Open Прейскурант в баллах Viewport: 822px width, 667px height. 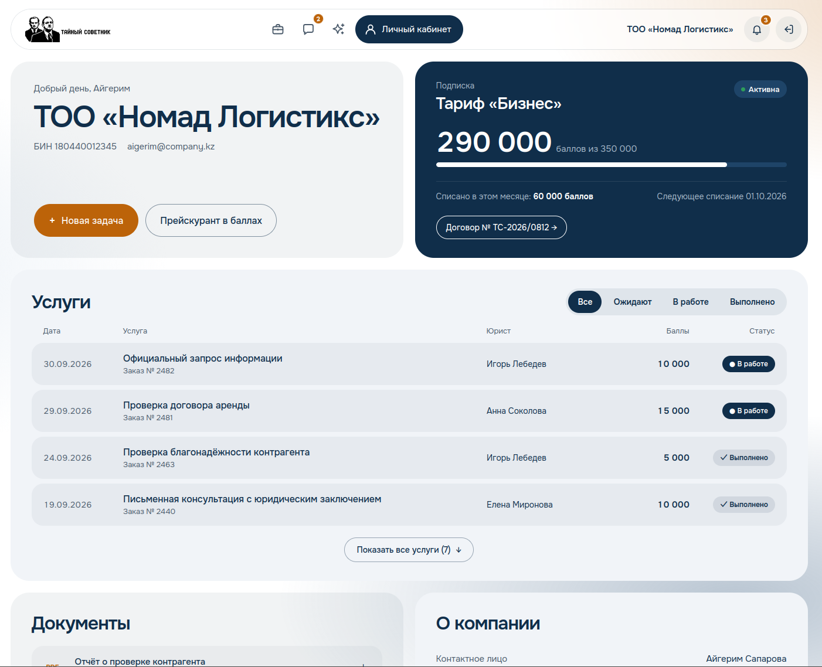tap(211, 220)
